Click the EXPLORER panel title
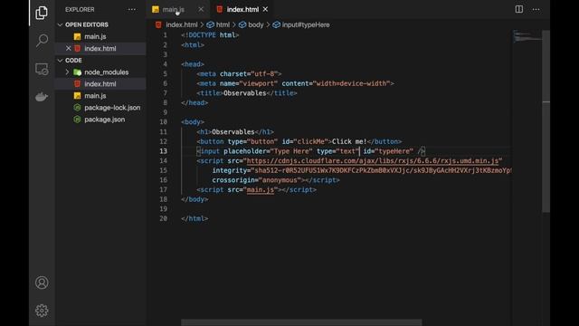This screenshot has width=579, height=326. click(80, 10)
